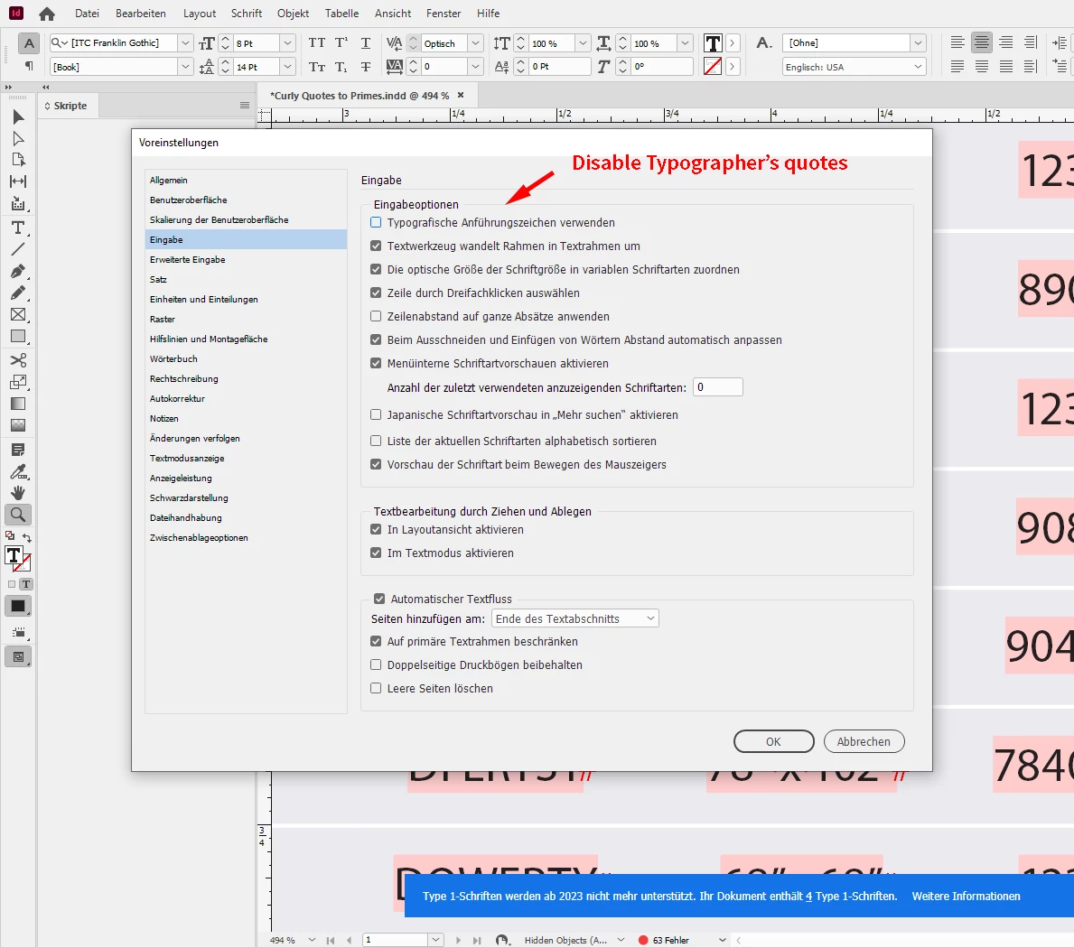The image size is (1074, 948).
Task: Open the kerning Optisch dropdown
Action: [x=475, y=43]
